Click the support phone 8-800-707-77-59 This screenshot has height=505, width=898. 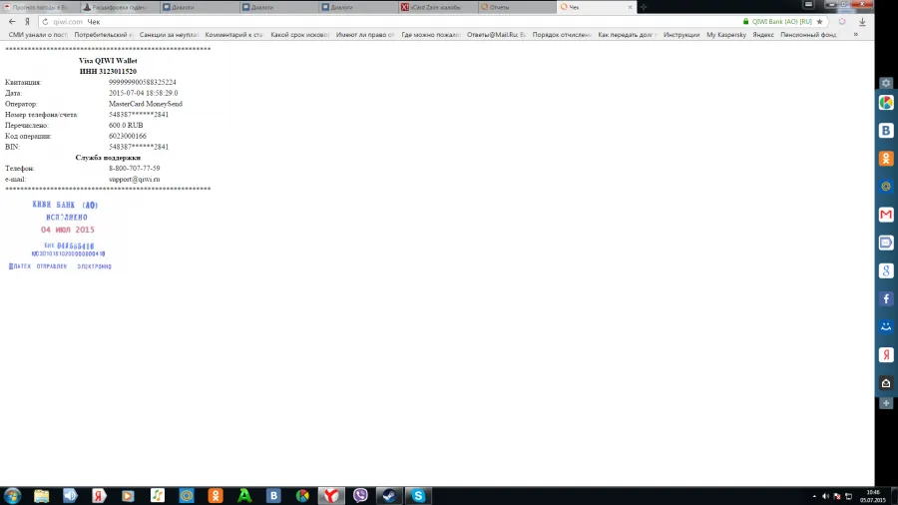pos(134,169)
